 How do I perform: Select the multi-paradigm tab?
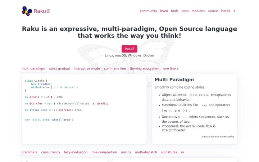coord(33,68)
